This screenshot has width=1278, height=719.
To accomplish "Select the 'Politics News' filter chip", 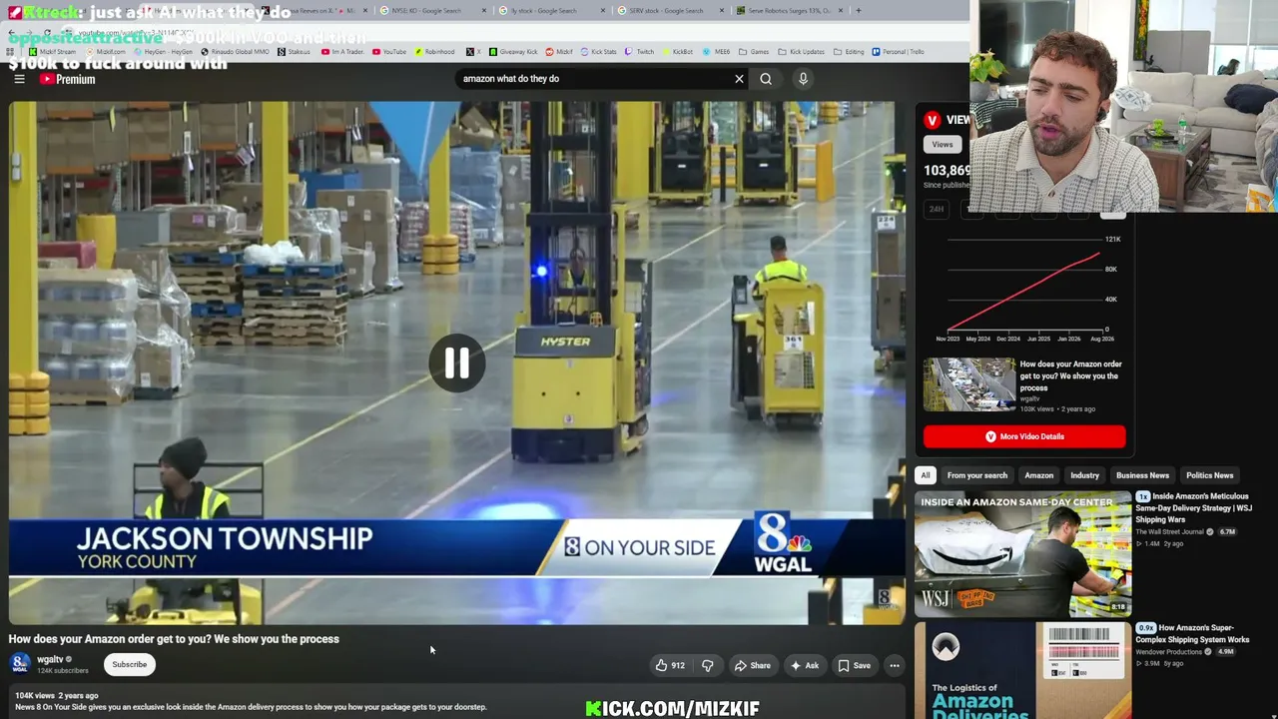I will (x=1210, y=475).
